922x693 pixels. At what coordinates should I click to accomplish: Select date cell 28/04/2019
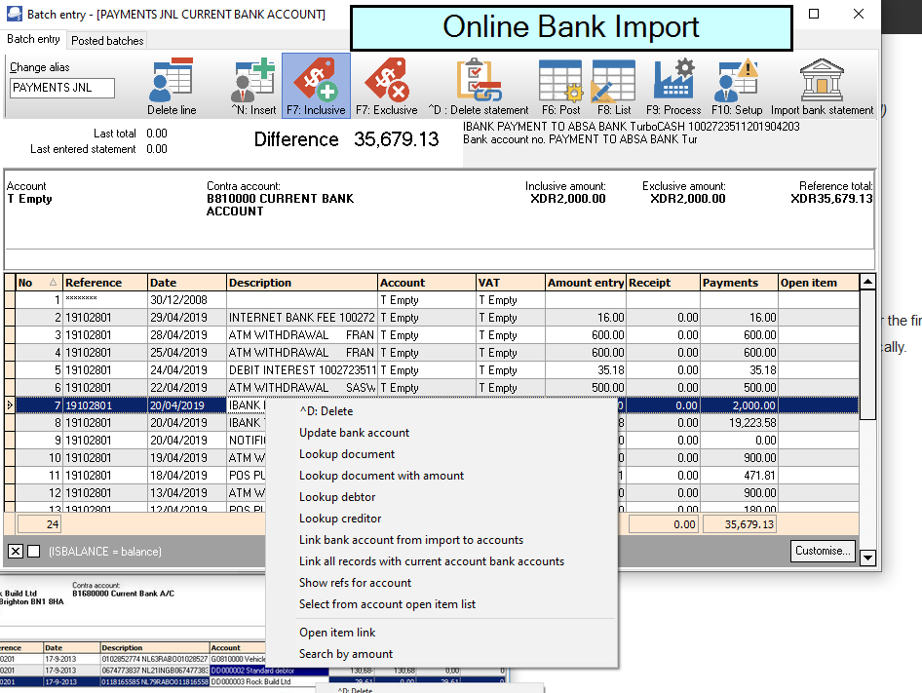click(x=186, y=335)
